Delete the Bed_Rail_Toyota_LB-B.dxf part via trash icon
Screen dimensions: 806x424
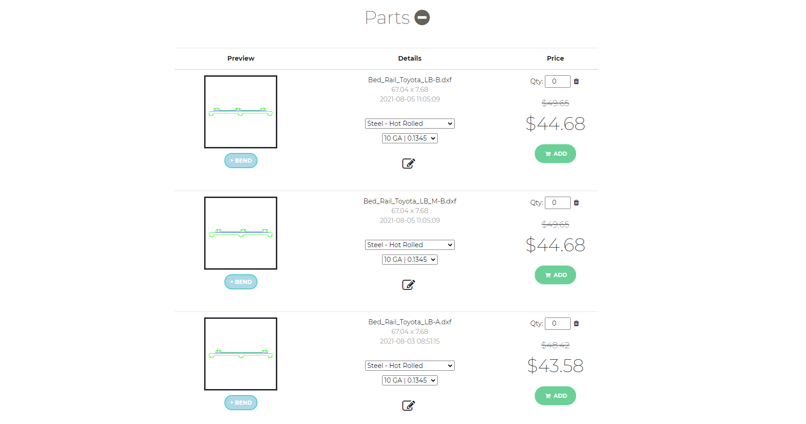tap(576, 81)
